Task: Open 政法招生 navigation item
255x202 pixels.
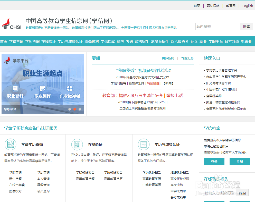Action: coord(142,41)
